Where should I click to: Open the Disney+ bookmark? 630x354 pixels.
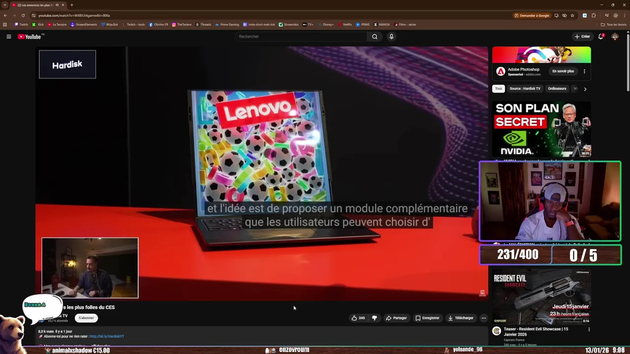point(325,25)
